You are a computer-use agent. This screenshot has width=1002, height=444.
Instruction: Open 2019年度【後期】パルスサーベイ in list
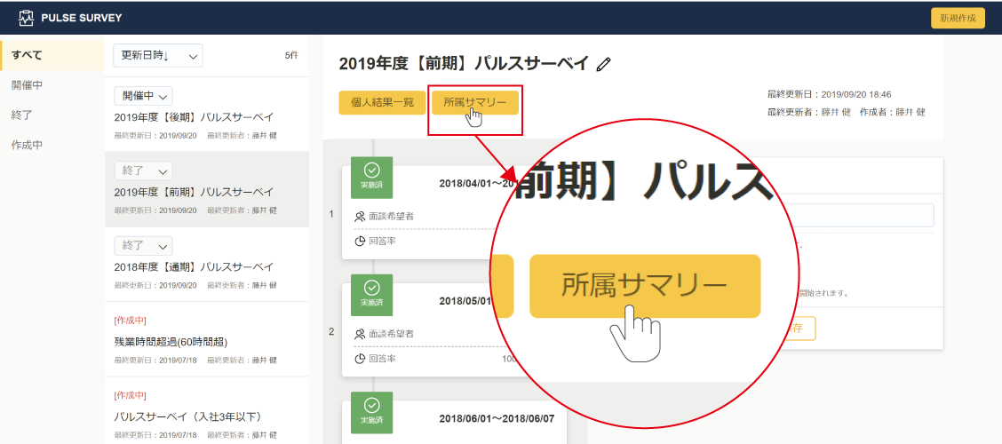[x=194, y=117]
